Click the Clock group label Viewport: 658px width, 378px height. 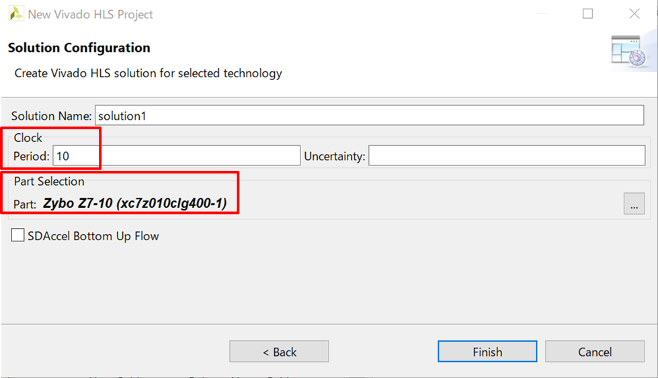tap(28, 138)
